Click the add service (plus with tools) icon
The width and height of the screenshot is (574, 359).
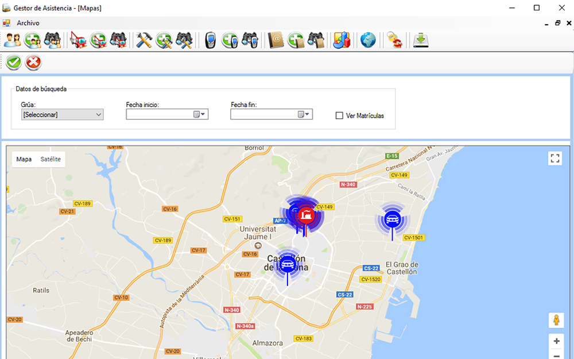tap(164, 40)
